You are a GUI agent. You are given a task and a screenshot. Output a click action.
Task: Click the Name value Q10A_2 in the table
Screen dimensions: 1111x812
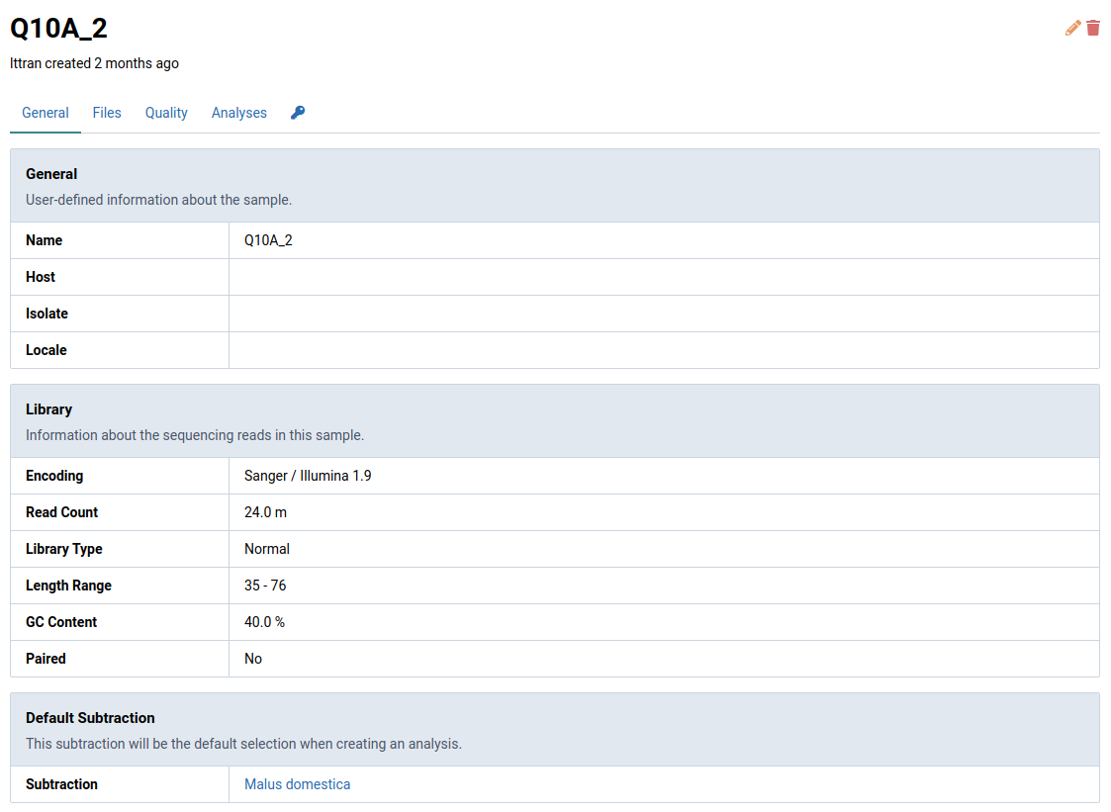click(x=267, y=239)
